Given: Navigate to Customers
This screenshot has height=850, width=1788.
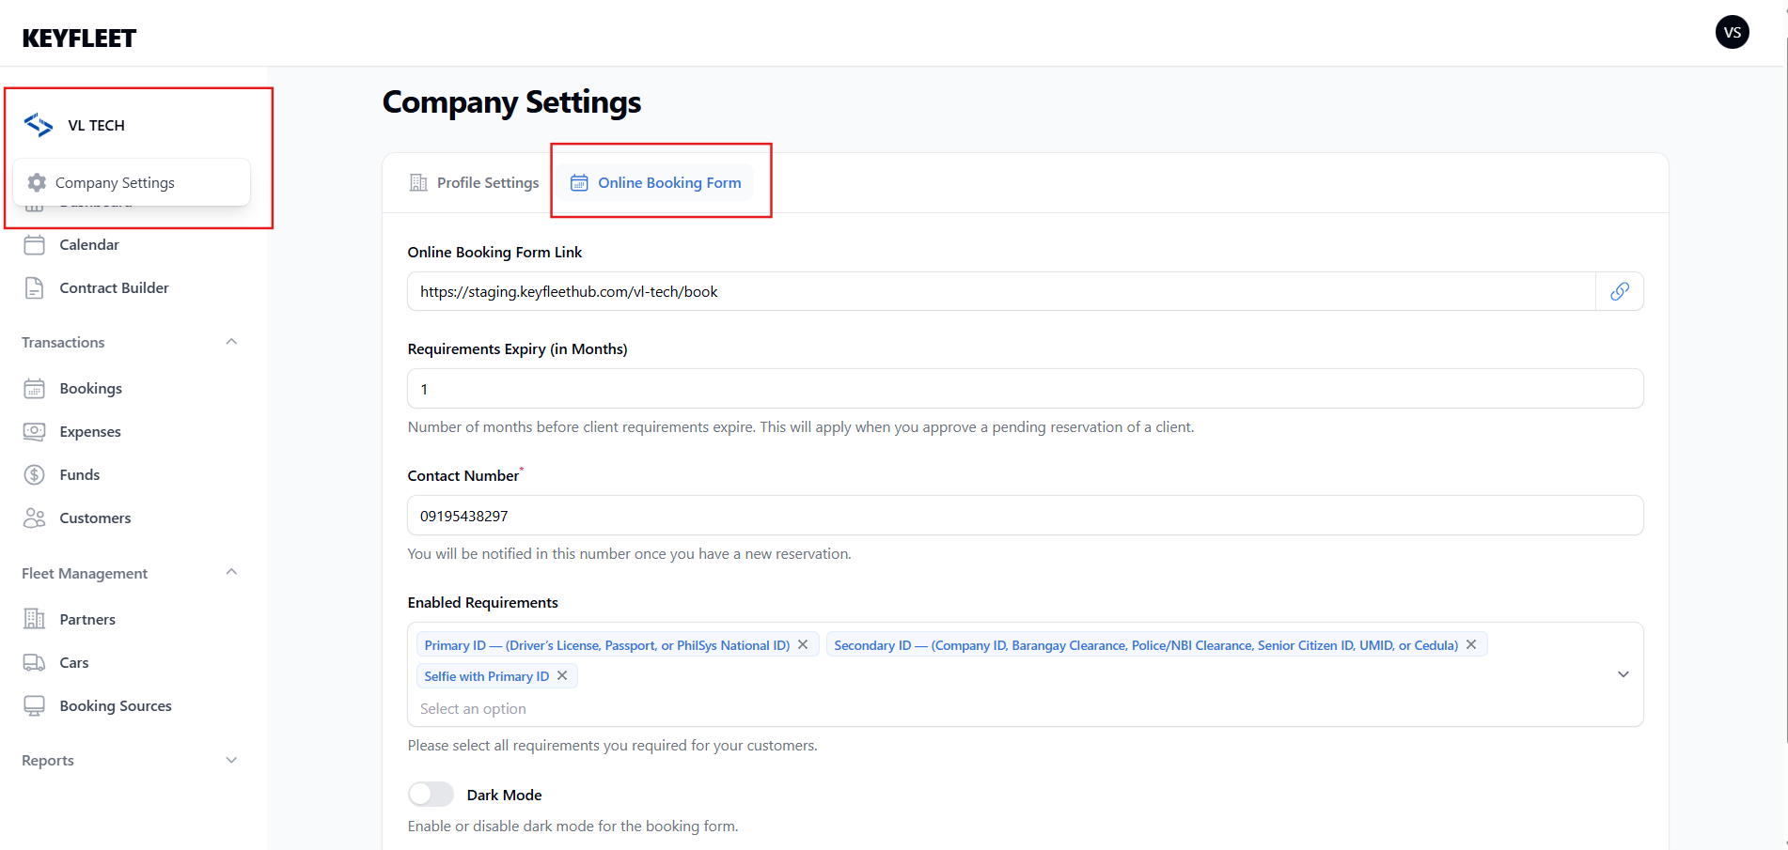Looking at the screenshot, I should tap(94, 518).
